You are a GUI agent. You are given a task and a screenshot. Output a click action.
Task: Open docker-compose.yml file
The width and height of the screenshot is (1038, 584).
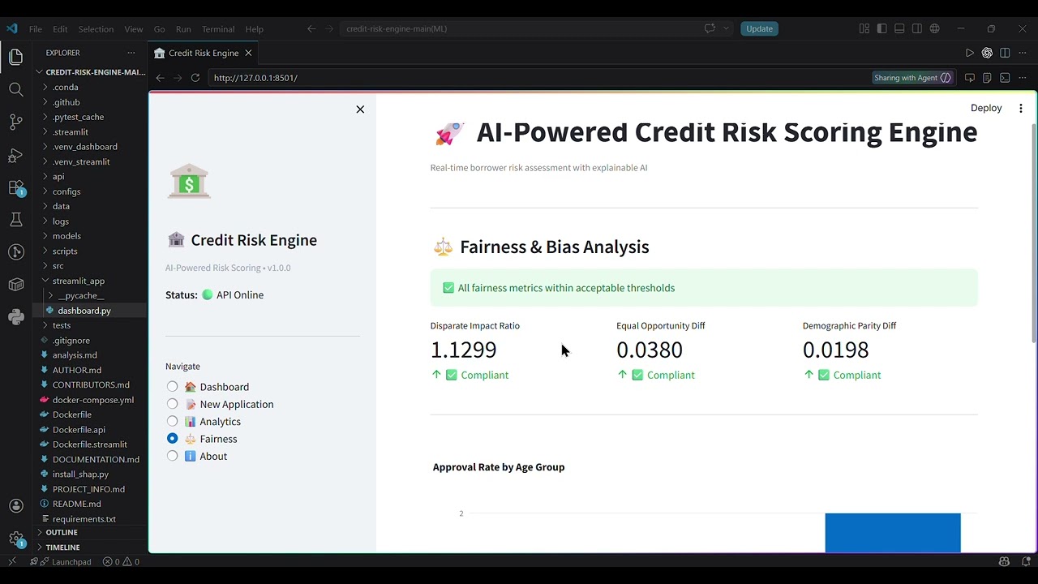[89, 400]
